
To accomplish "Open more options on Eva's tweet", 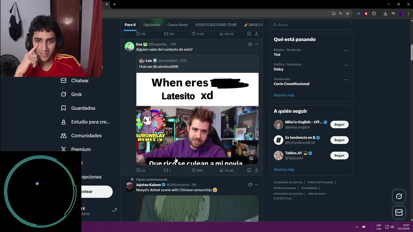I will (x=257, y=44).
